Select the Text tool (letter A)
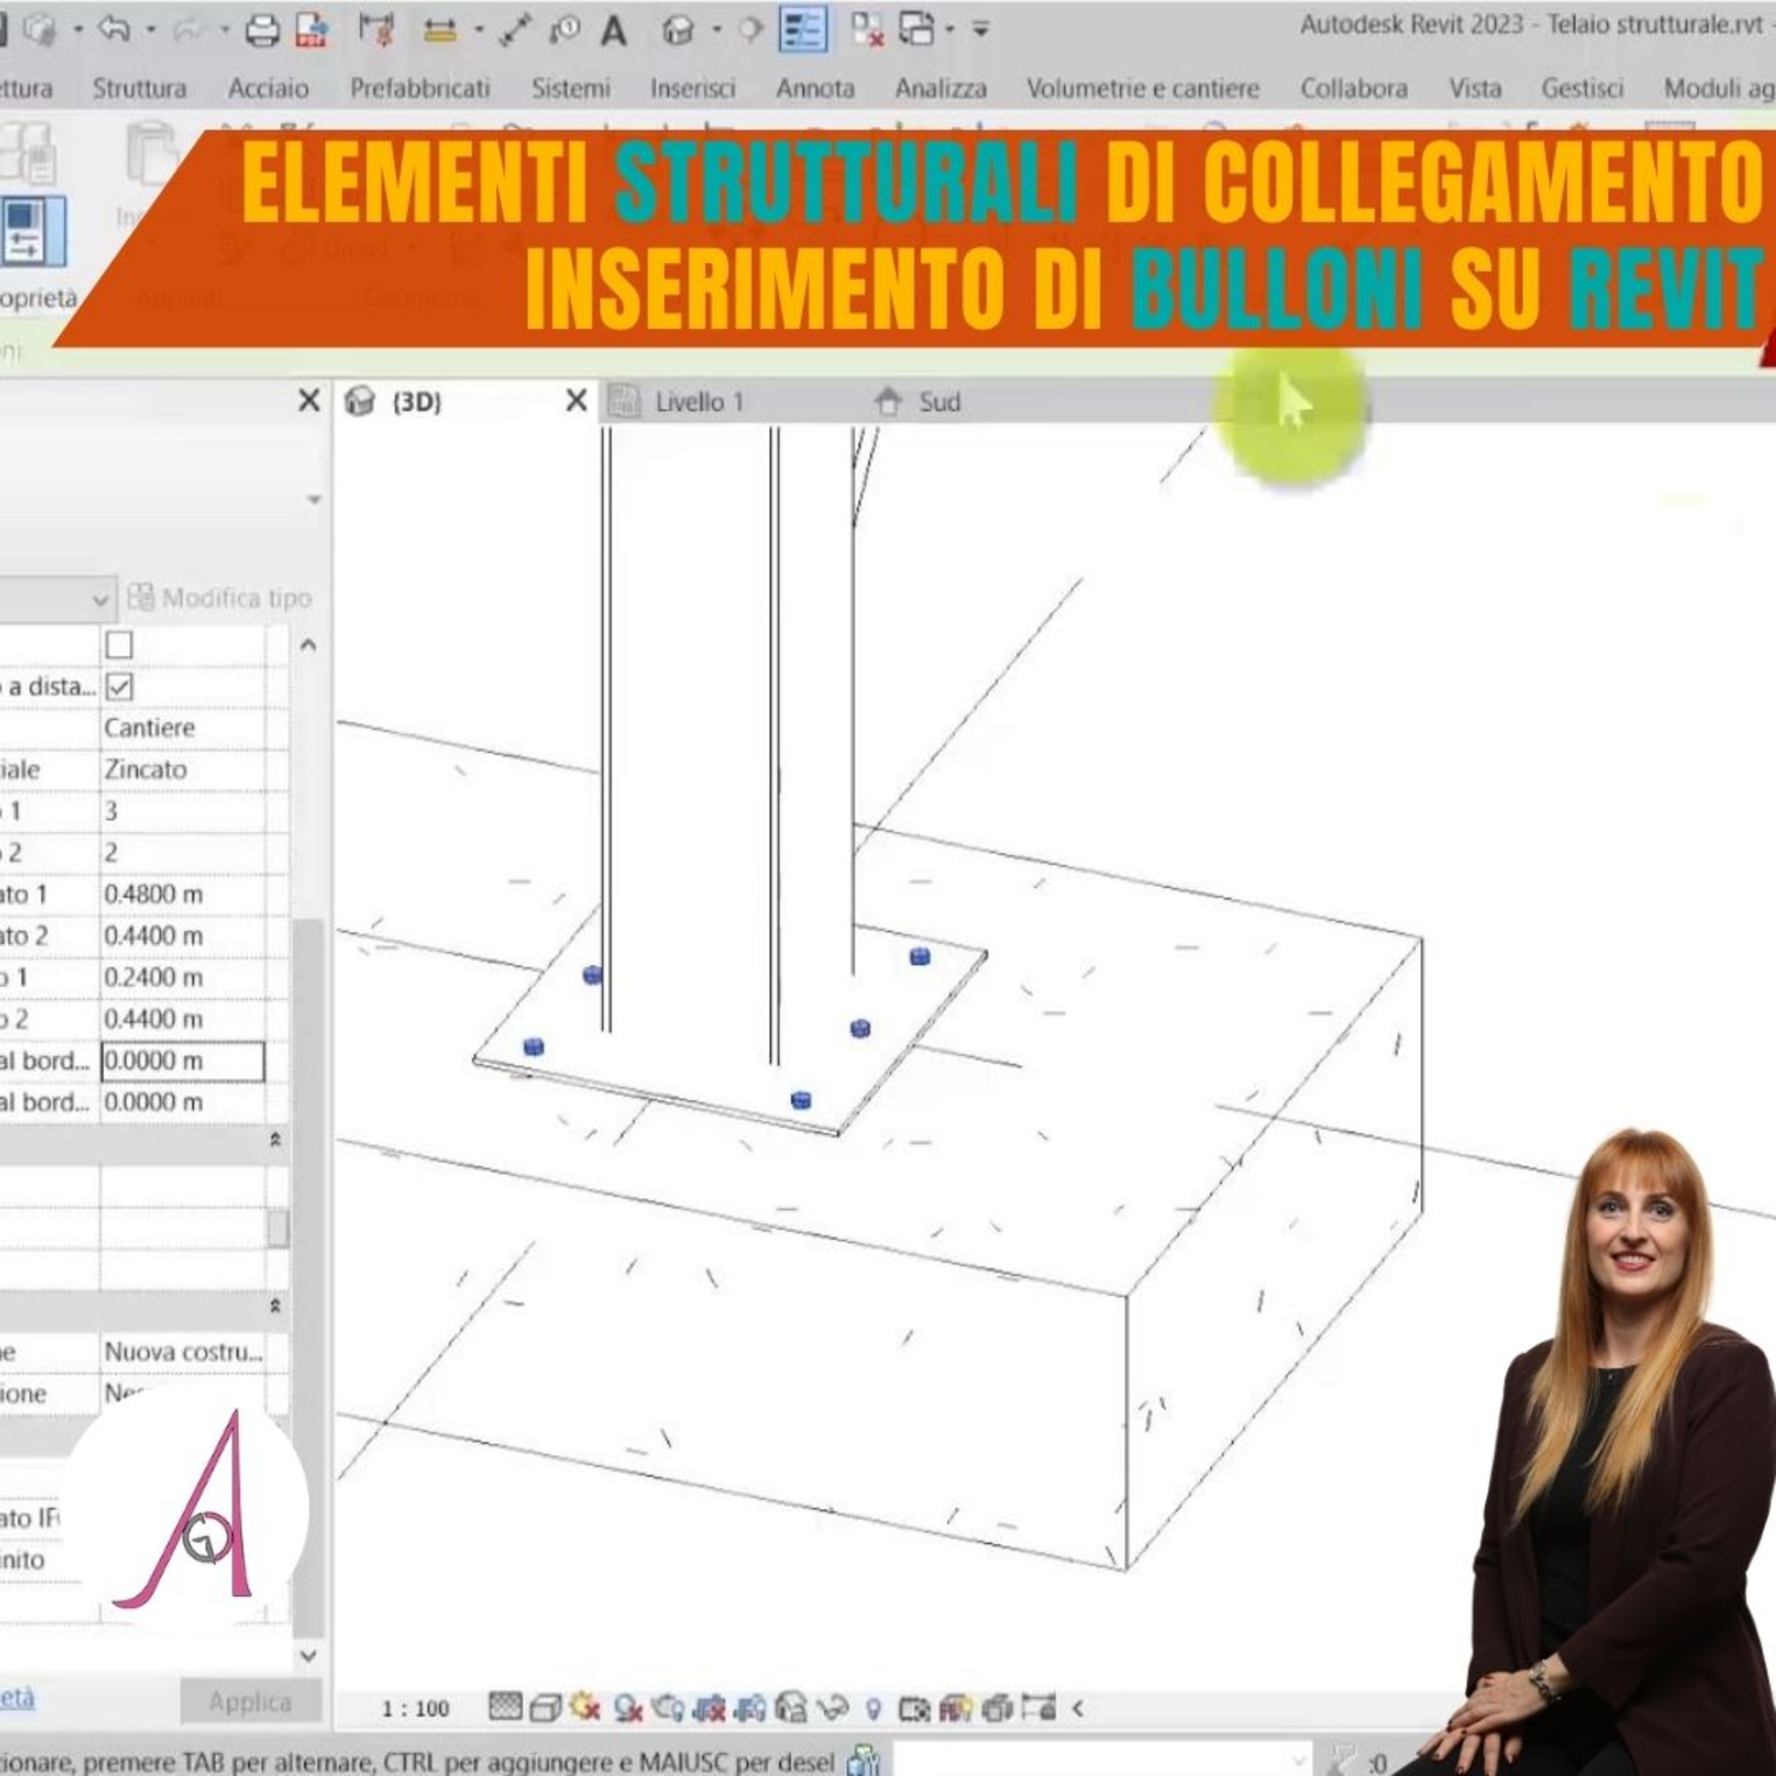This screenshot has width=1776, height=1776. point(613,30)
